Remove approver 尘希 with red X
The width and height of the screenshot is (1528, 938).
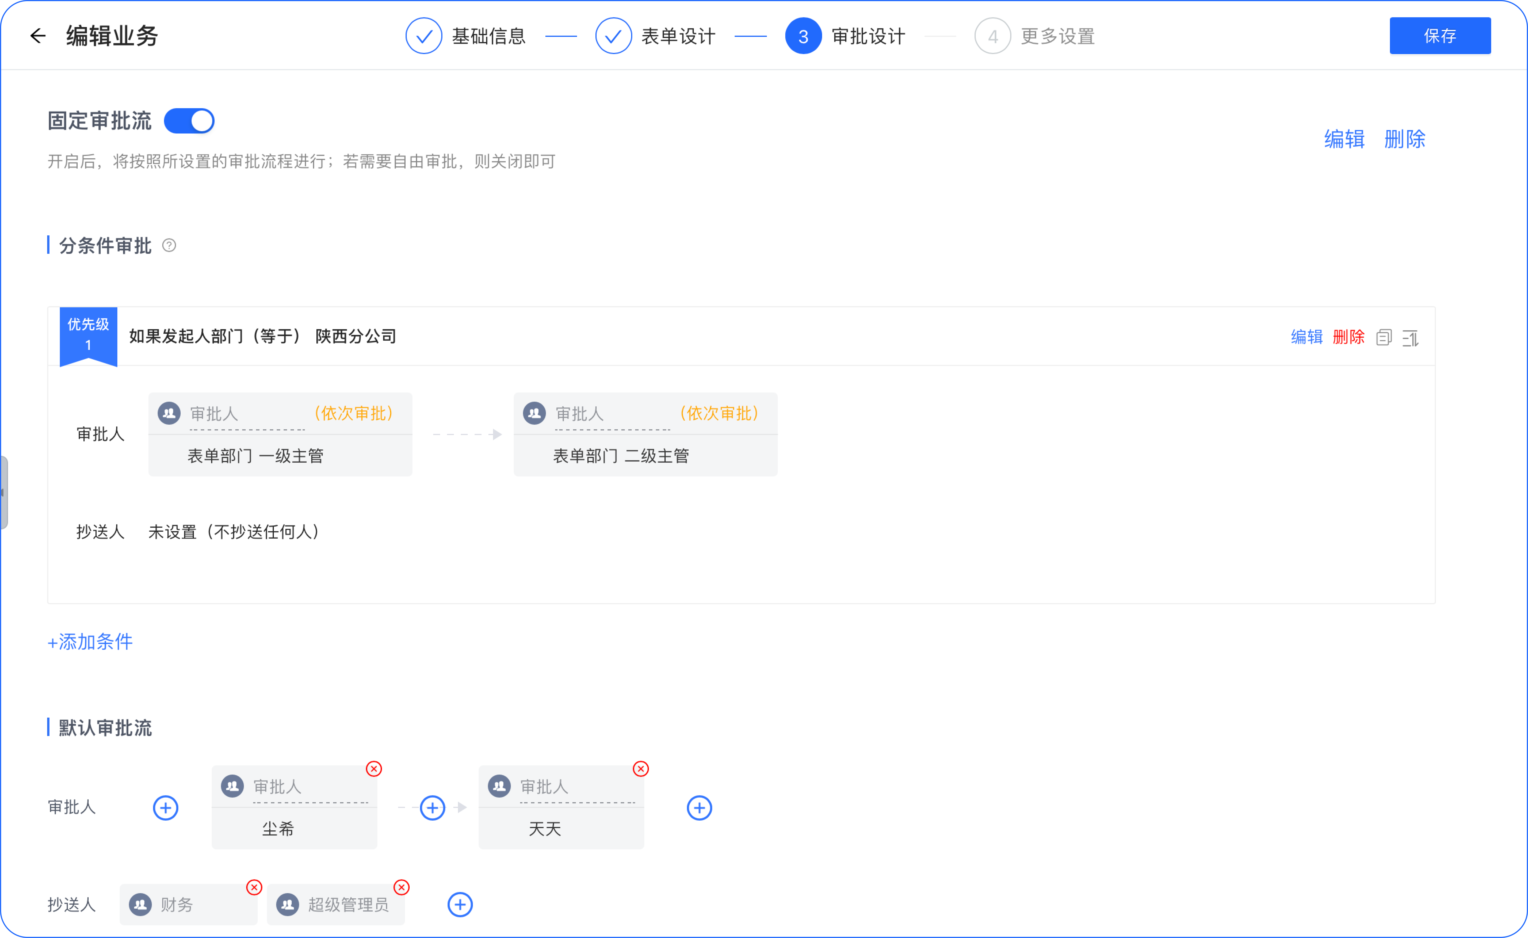[x=374, y=769]
